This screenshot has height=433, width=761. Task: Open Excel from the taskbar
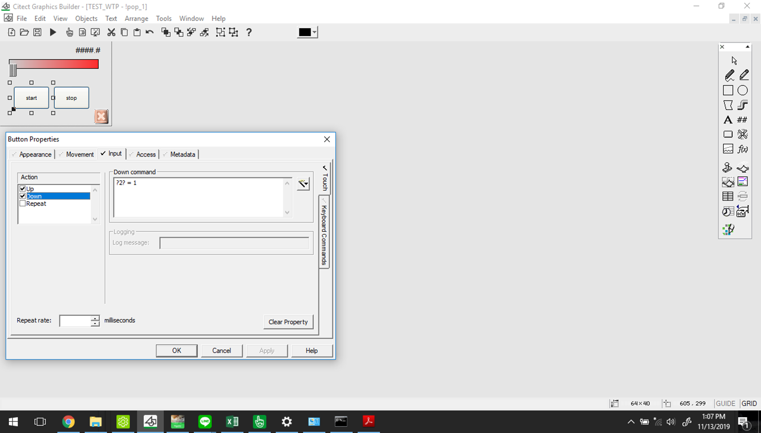pyautogui.click(x=232, y=422)
